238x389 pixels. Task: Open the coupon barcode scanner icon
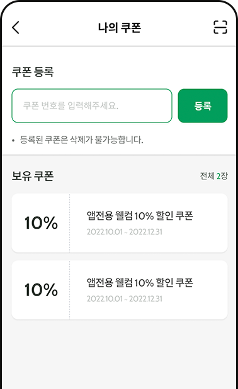tap(220, 27)
